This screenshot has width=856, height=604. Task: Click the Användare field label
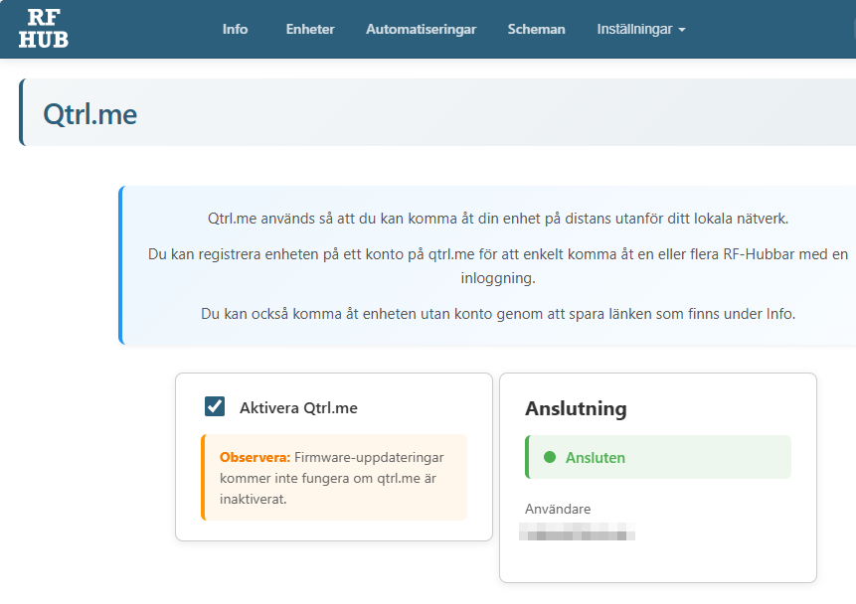558,509
